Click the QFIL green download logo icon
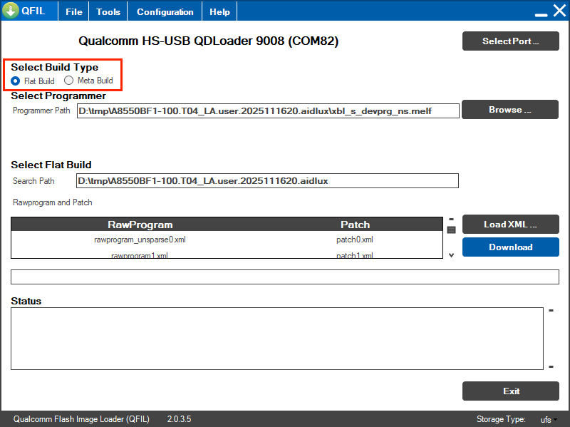This screenshot has width=570, height=427. [x=11, y=11]
